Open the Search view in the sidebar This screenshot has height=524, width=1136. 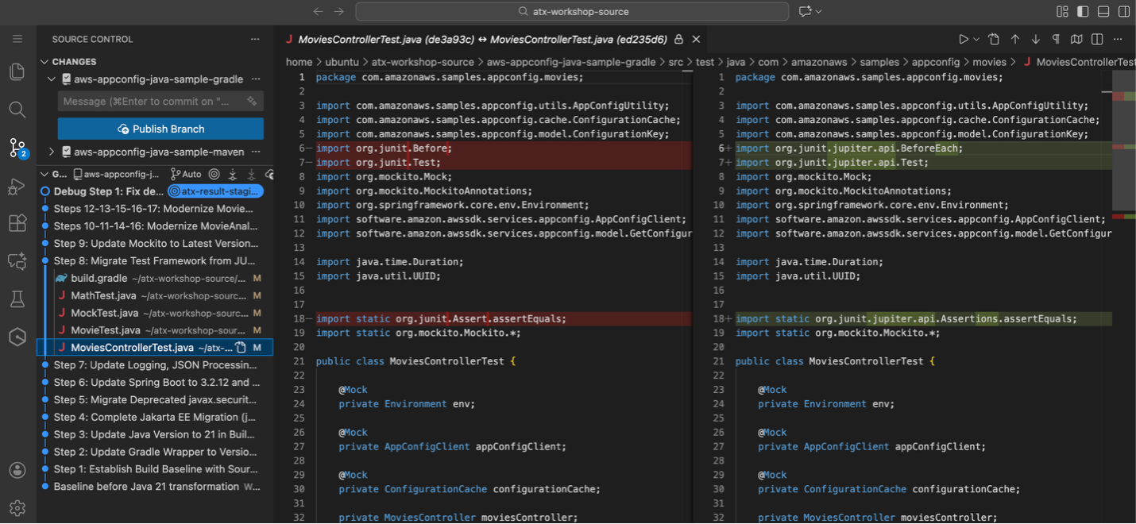click(17, 110)
